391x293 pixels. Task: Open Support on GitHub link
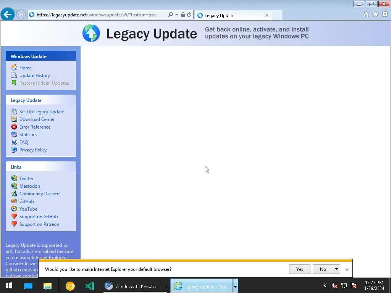(39, 217)
